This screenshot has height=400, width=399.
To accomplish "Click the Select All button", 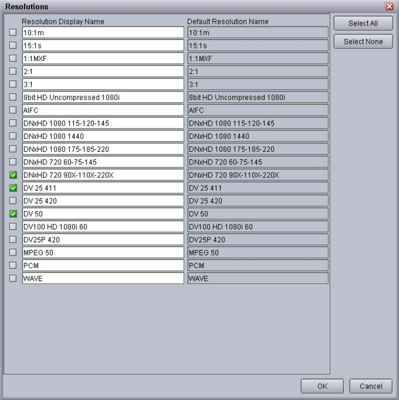I will (363, 23).
